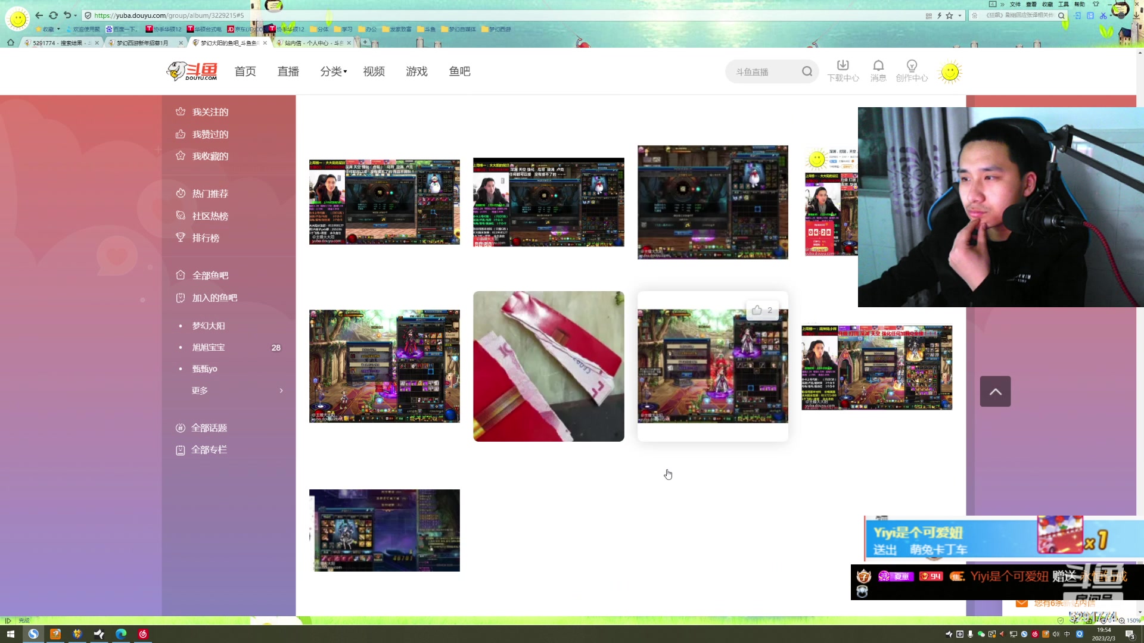Click the browser home icon
This screenshot has height=643, width=1144.
point(10,42)
